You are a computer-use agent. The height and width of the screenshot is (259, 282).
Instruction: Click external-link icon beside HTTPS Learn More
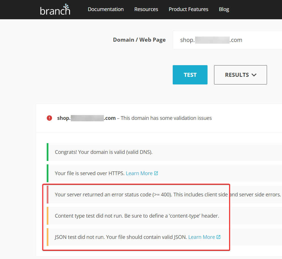click(156, 173)
